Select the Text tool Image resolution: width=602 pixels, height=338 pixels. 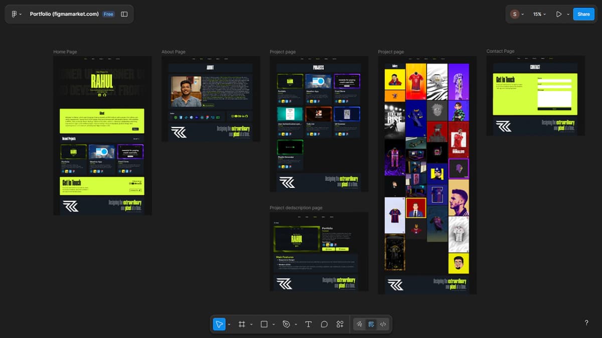point(308,324)
